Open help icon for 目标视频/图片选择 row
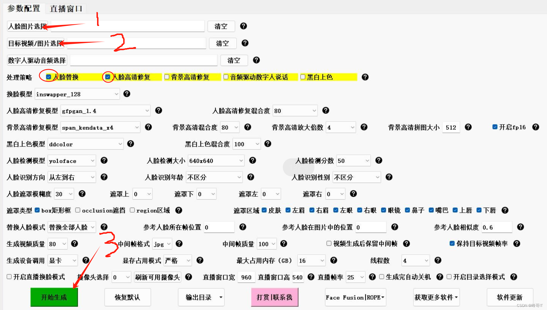The image size is (547, 310). pos(245,43)
